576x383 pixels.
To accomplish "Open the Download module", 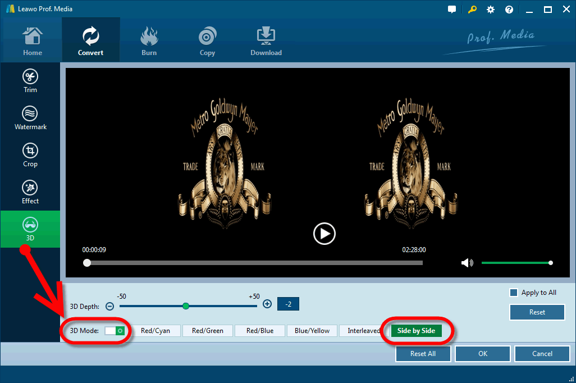I will pyautogui.click(x=266, y=40).
